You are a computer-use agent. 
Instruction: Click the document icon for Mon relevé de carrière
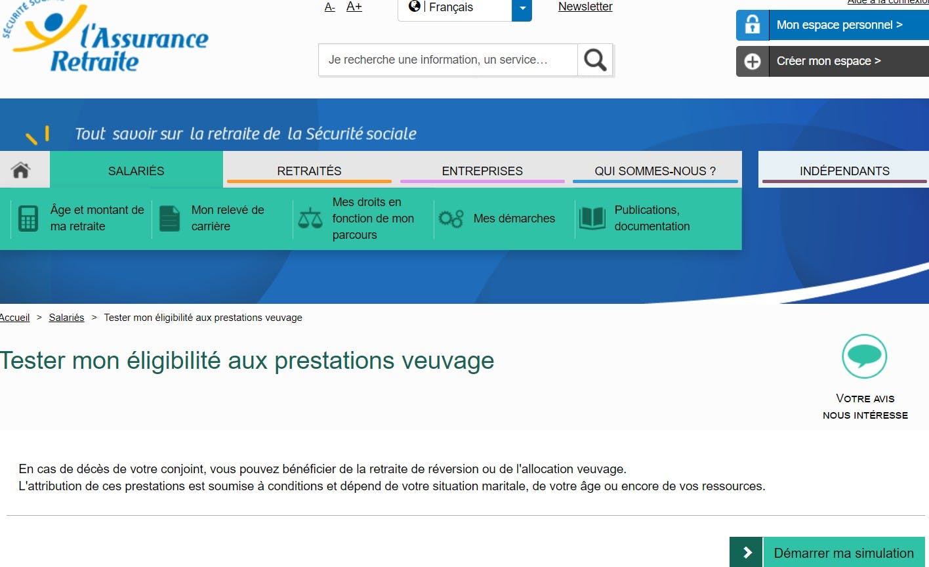tap(169, 219)
